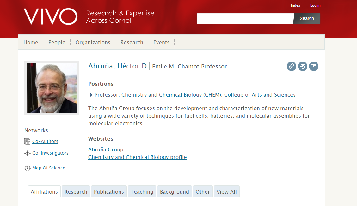Open the Index link
Screen dimensions: 357x206
click(296, 5)
